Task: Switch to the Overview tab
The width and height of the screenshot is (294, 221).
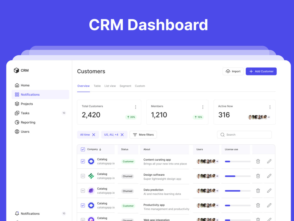Action: [x=83, y=86]
